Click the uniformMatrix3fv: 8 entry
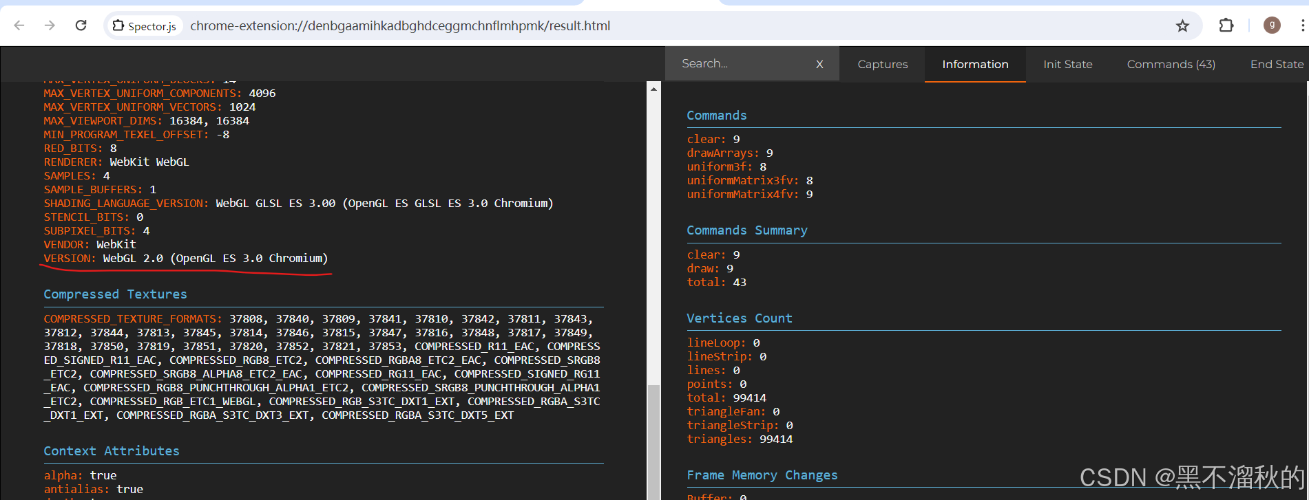Viewport: 1309px width, 500px height. [750, 181]
